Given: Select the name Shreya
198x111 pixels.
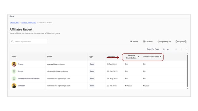Looking at the screenshot, I should pyautogui.click(x=21, y=71).
